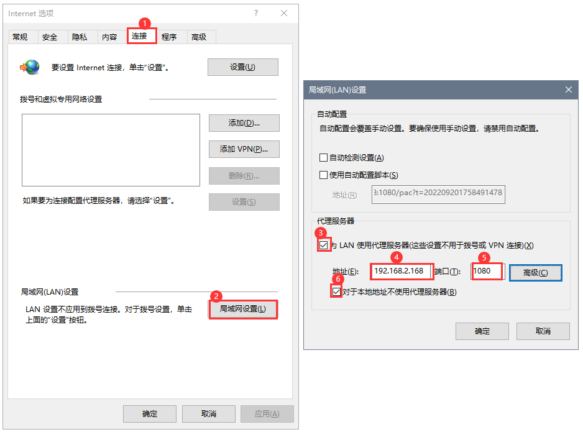Open the 安全 tab
This screenshot has width=583, height=432.
point(50,37)
